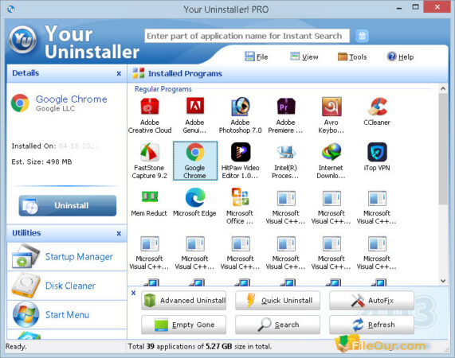Click the Regular Programs group header

pos(163,89)
